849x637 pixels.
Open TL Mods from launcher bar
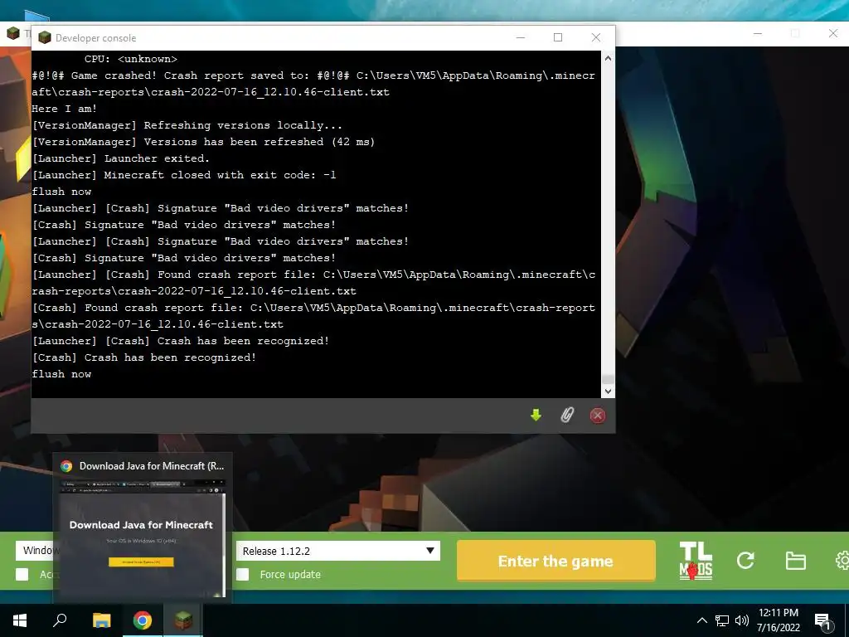point(696,561)
